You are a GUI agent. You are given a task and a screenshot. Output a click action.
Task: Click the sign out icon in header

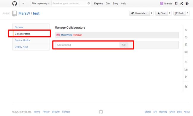click(x=187, y=4)
